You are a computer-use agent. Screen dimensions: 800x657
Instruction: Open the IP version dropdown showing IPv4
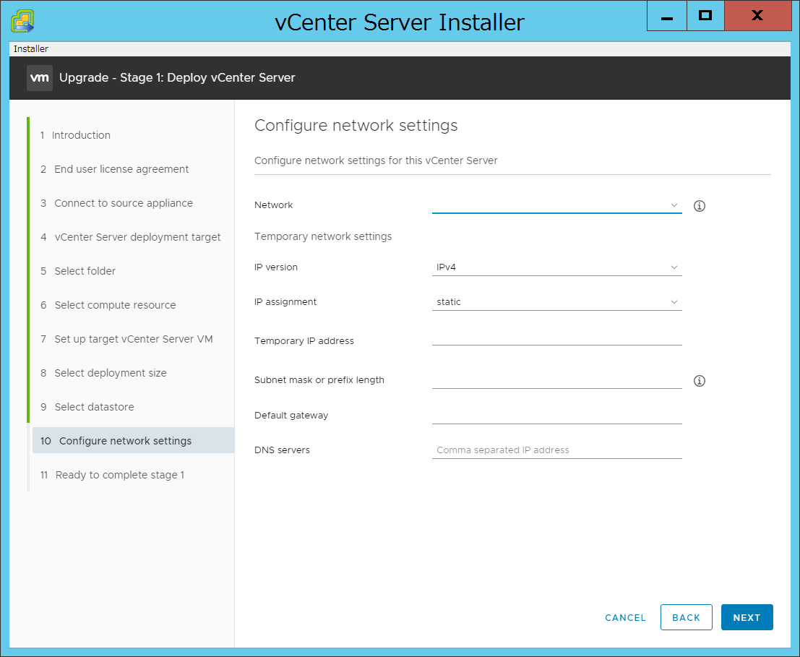pyautogui.click(x=556, y=267)
